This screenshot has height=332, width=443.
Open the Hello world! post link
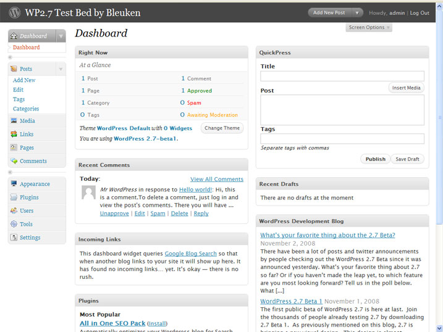click(195, 189)
